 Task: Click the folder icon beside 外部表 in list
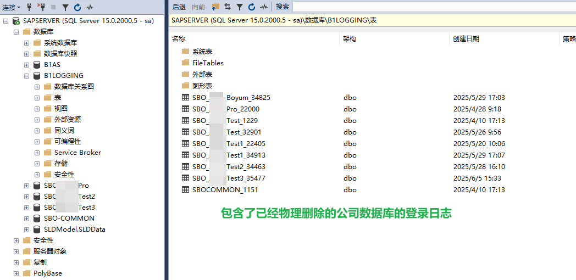click(x=186, y=75)
